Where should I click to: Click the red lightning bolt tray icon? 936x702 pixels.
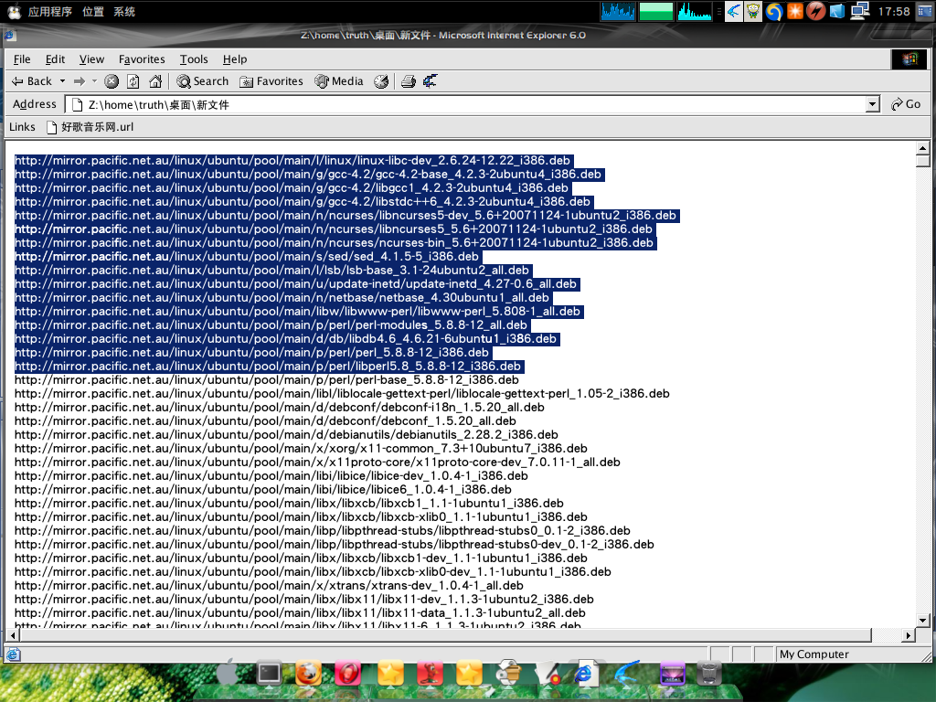[815, 11]
